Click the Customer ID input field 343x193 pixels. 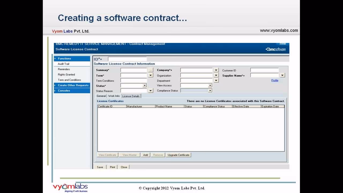[x=264, y=70]
